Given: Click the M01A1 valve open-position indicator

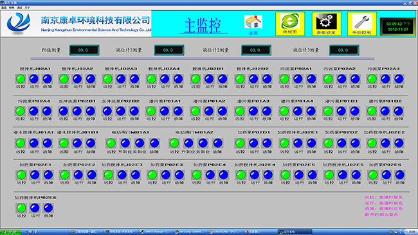Looking at the screenshot, I should [x=125, y=143].
